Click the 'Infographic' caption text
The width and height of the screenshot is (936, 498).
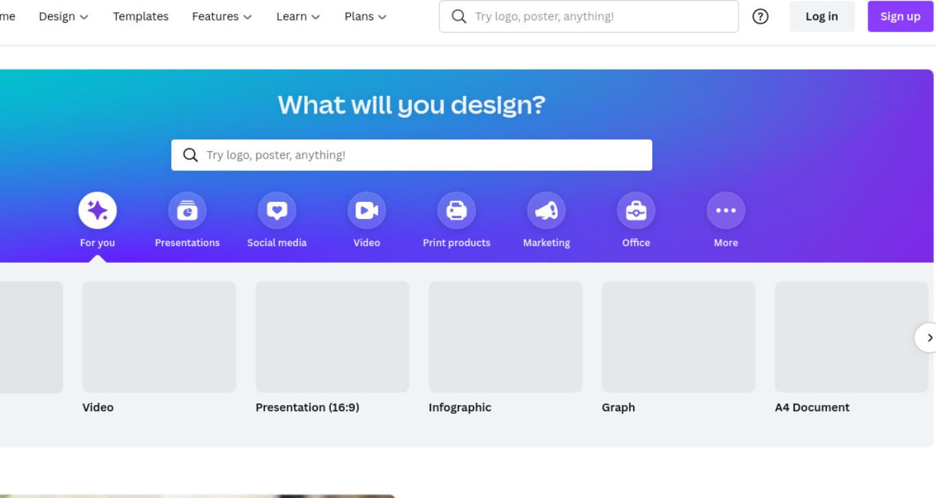pos(460,408)
